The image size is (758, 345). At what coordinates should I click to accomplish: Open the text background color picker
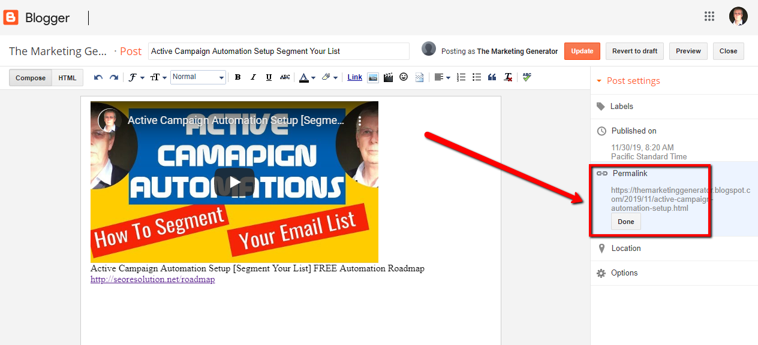(x=329, y=77)
